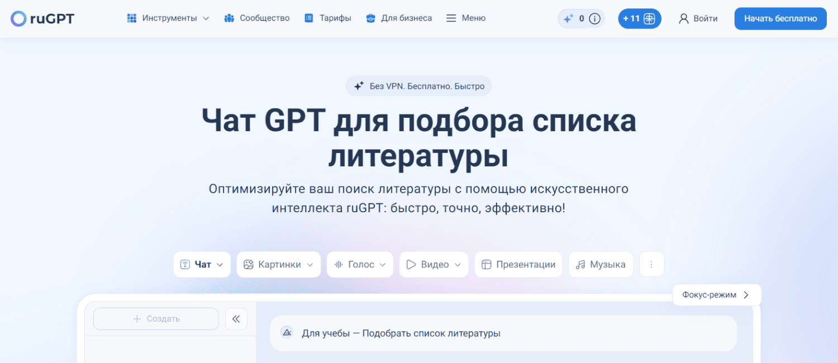Expand the Картинки mode dropdown

point(279,264)
